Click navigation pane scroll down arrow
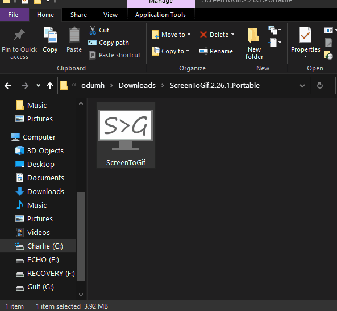This screenshot has width=337, height=311. (81, 295)
